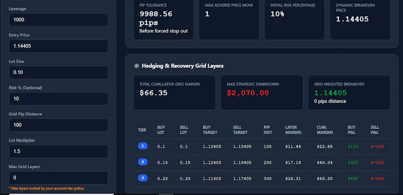Click the Leverage input field showing 1000
Image resolution: width=403 pixels, height=195 pixels.
58,20
